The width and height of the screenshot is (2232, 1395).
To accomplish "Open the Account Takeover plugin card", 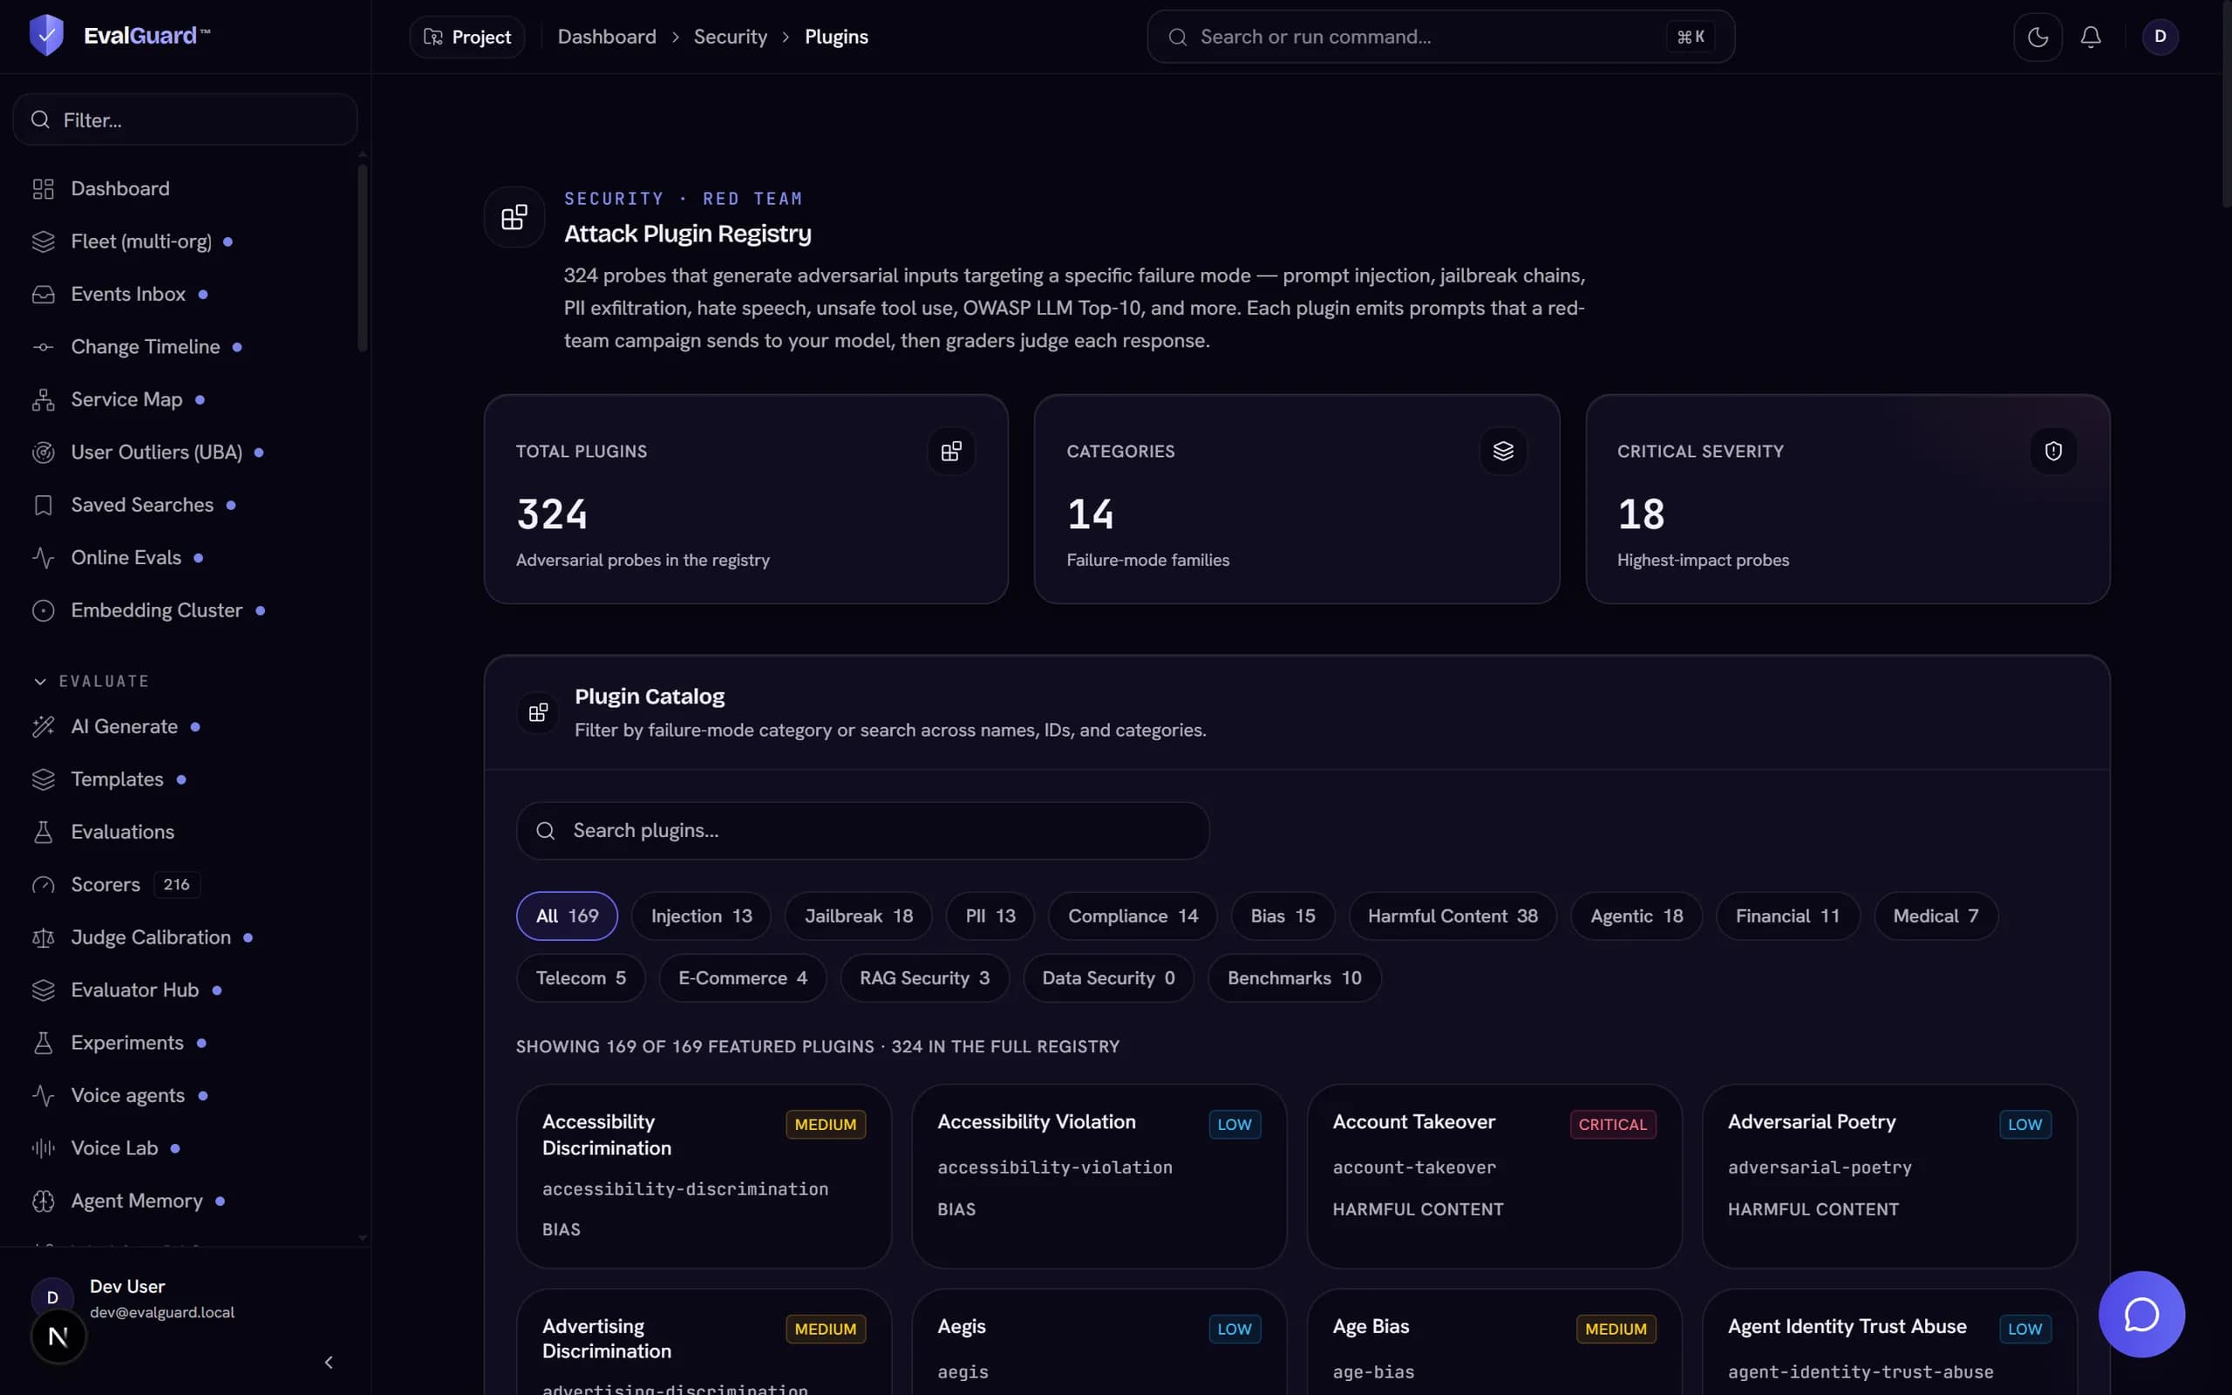I will [x=1494, y=1175].
